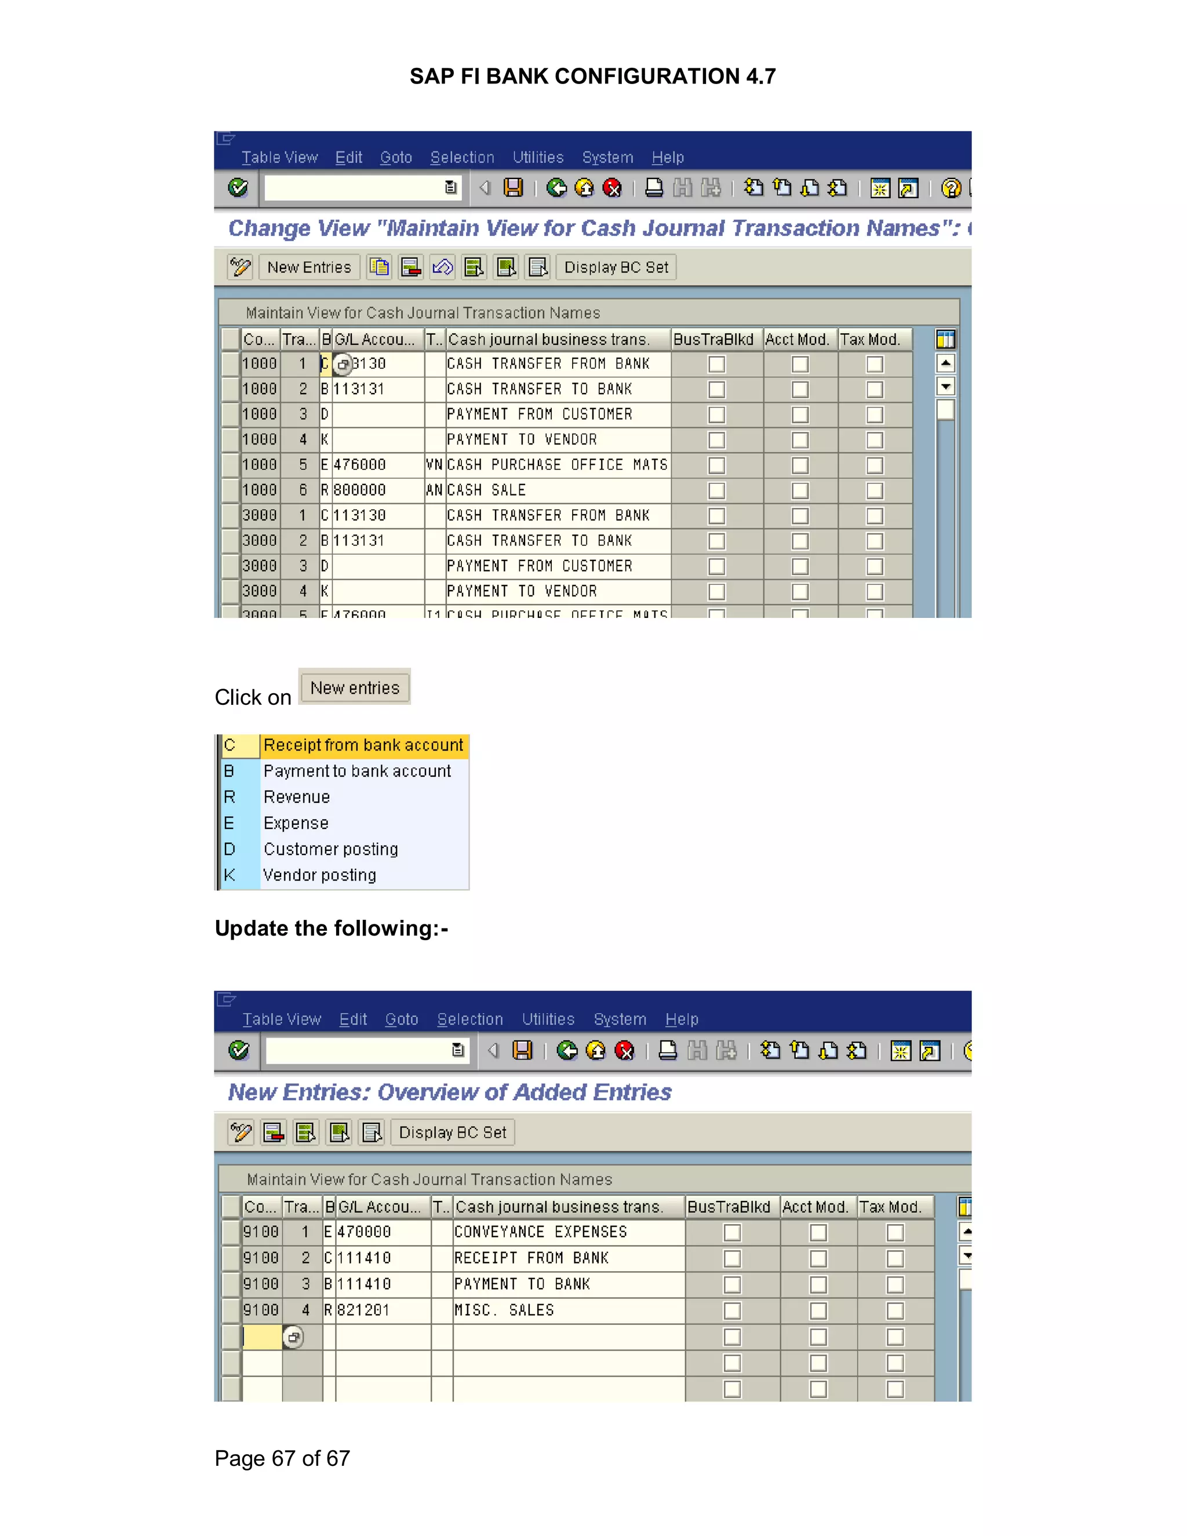Click the green Back arrow in the New Entries toolbar
1187x1536 pixels.
point(567,1051)
